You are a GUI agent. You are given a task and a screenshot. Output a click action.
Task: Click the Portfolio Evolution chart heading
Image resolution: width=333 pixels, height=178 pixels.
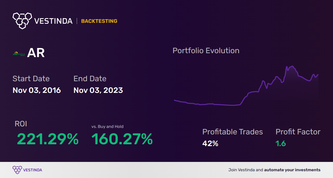tap(206, 51)
